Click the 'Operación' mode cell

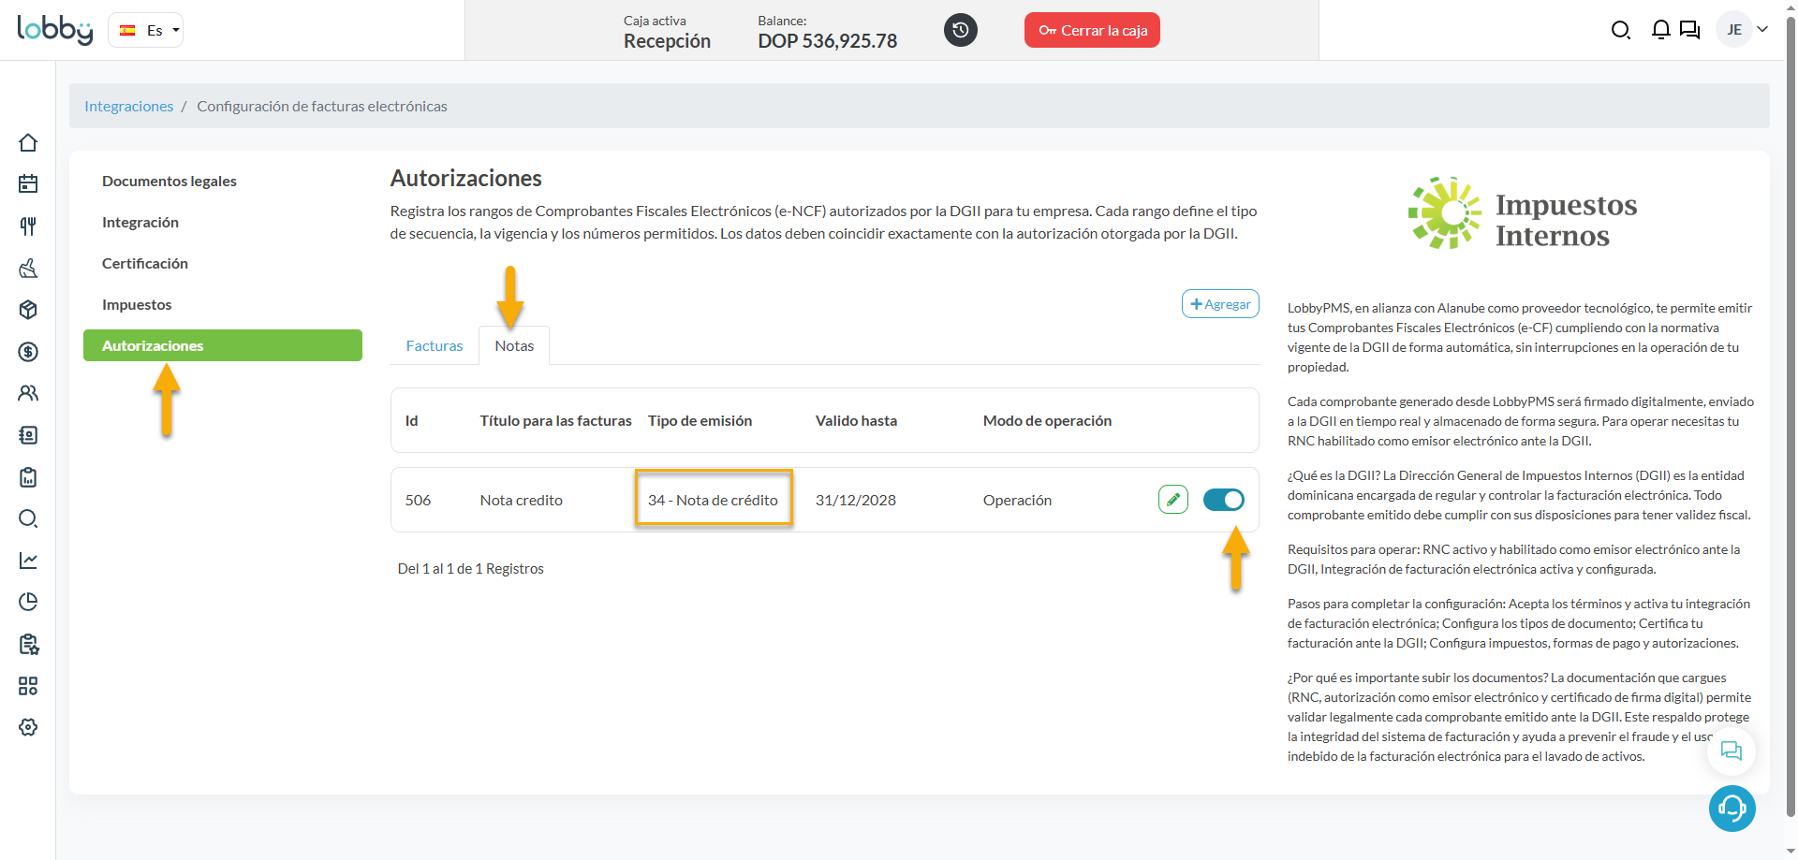[1017, 500]
